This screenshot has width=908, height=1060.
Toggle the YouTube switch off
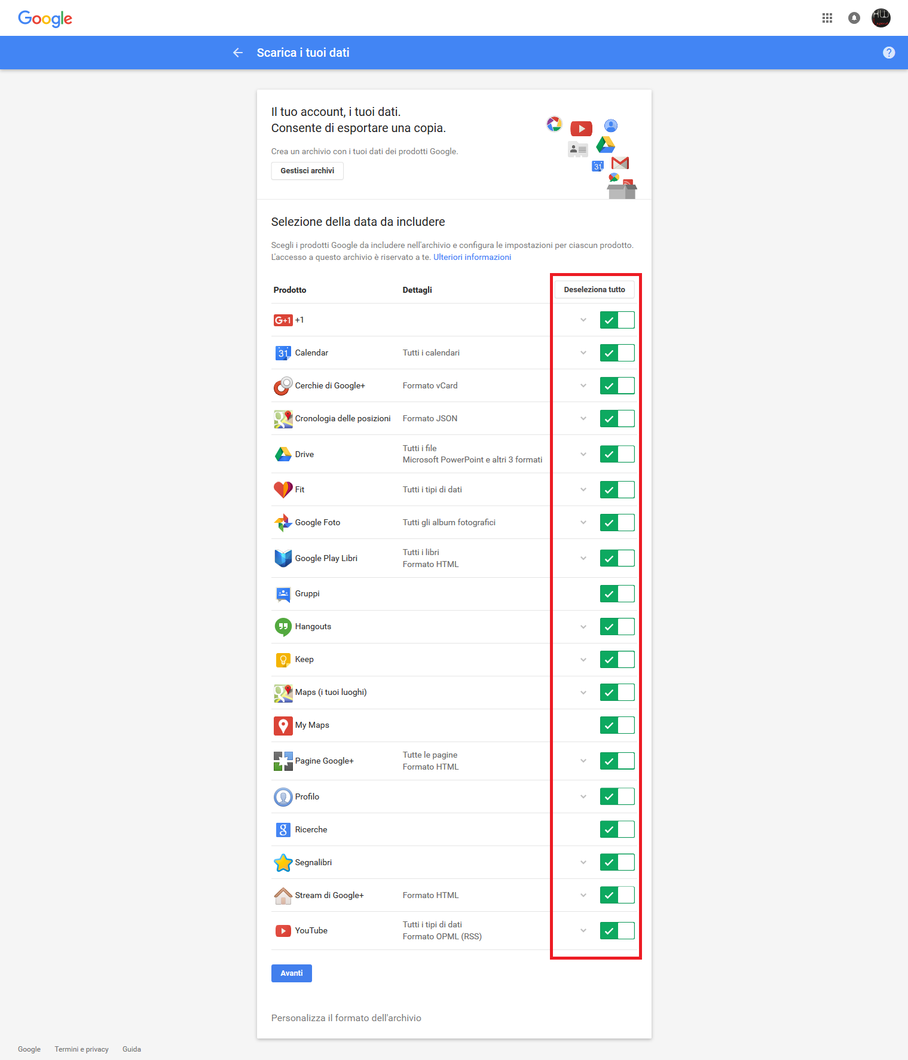[617, 931]
